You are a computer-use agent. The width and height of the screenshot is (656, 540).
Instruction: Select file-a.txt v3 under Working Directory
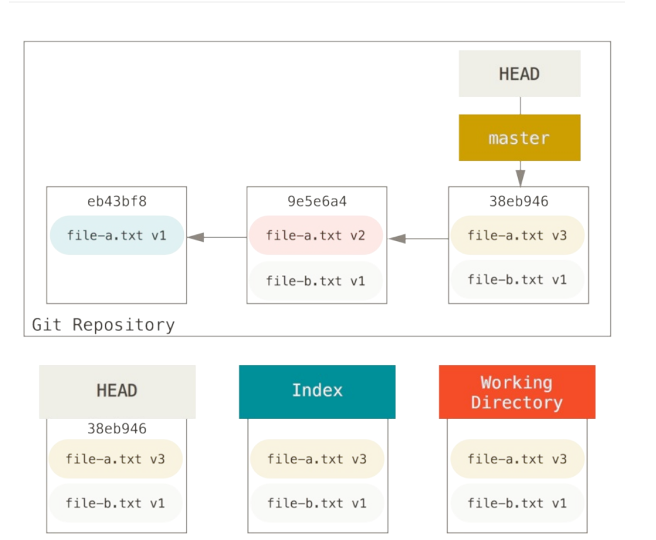pyautogui.click(x=517, y=459)
